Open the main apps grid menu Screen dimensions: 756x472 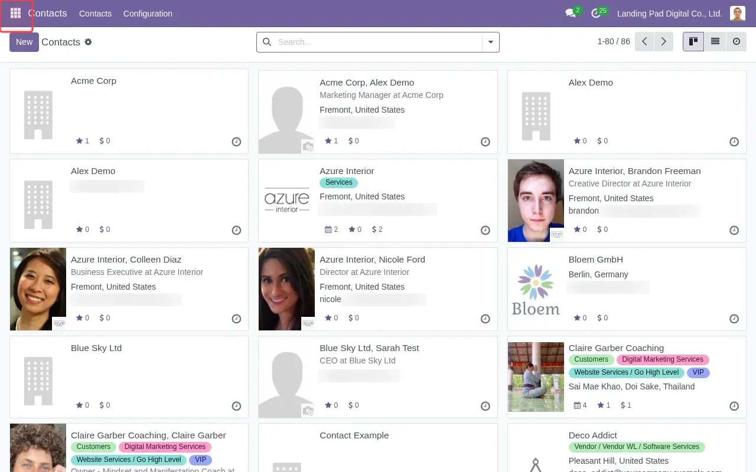[x=15, y=13]
